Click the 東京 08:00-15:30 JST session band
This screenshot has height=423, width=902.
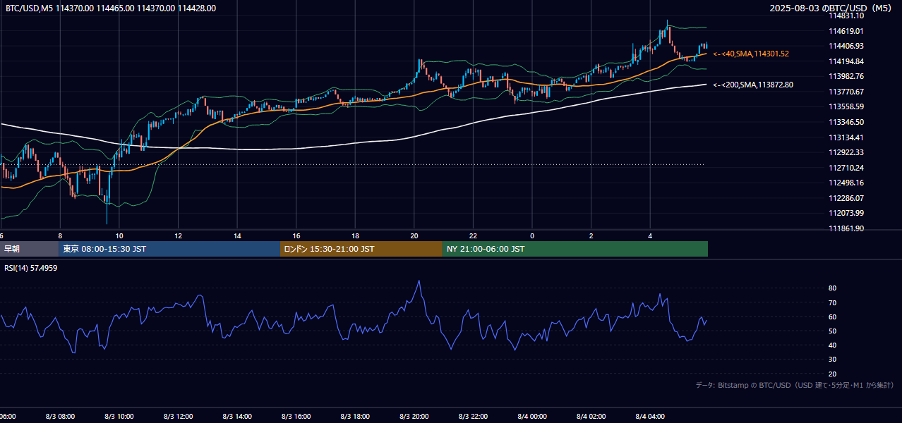click(169, 249)
